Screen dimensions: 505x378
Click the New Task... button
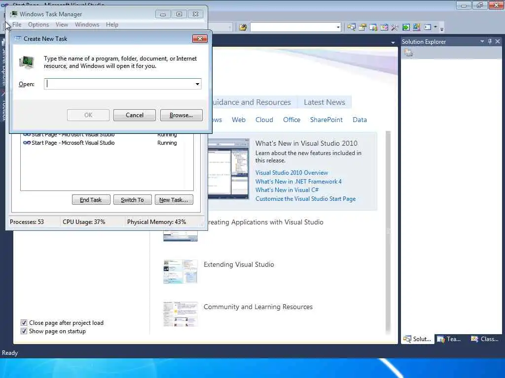pos(174,200)
